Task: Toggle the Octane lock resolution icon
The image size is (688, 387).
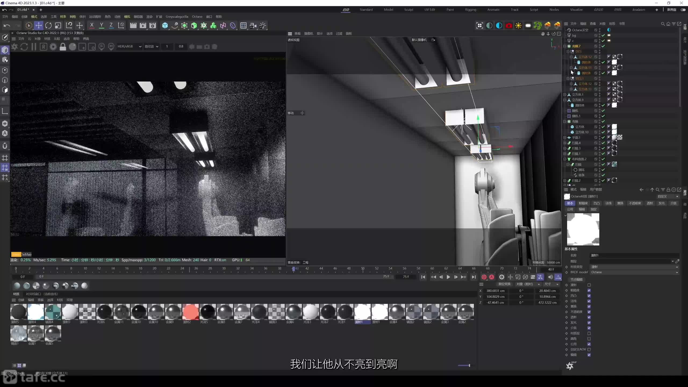Action: click(63, 47)
